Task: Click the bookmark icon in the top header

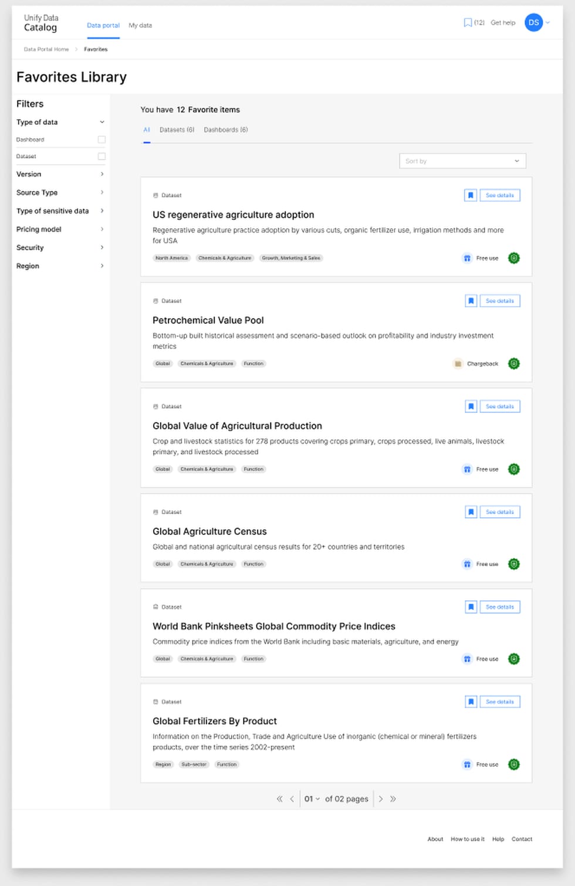Action: [468, 23]
